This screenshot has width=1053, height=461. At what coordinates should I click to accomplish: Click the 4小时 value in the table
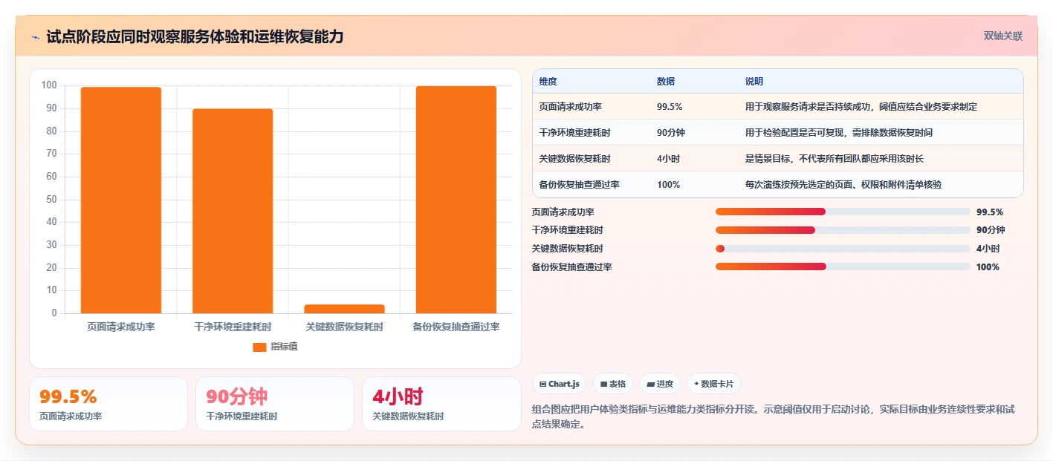(668, 159)
